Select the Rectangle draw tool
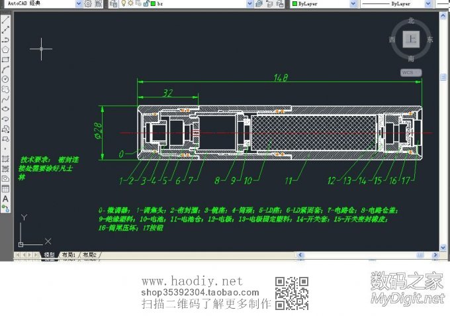Screen dimensions: 450x316 click(5, 58)
